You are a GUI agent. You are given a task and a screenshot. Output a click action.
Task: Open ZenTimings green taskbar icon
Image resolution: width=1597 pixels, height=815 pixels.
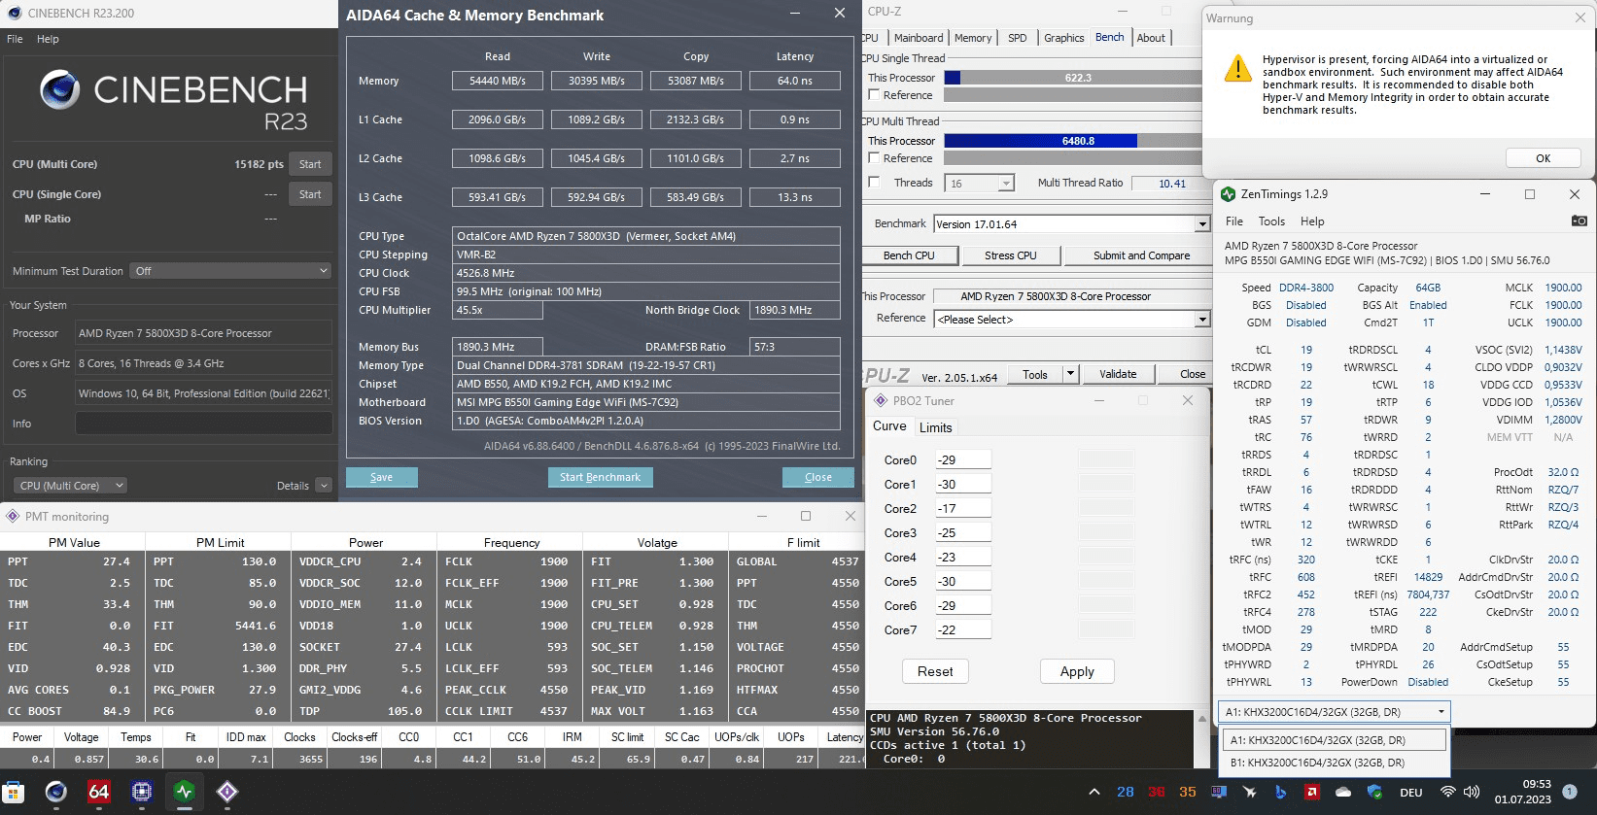click(185, 792)
